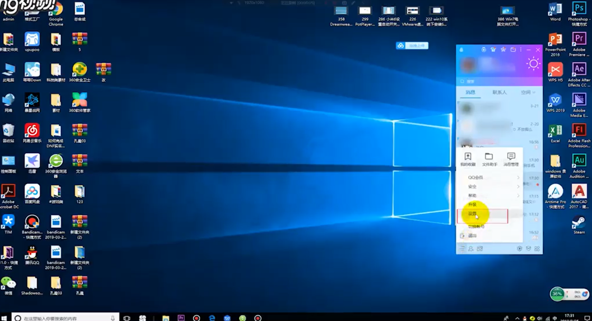This screenshot has width=592, height=321.
Task: Open the WPS 2019 desktop icon
Action: click(555, 103)
